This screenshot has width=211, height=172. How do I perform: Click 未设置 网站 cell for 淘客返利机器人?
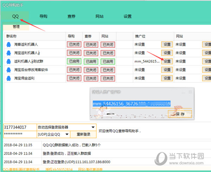tap(180, 45)
